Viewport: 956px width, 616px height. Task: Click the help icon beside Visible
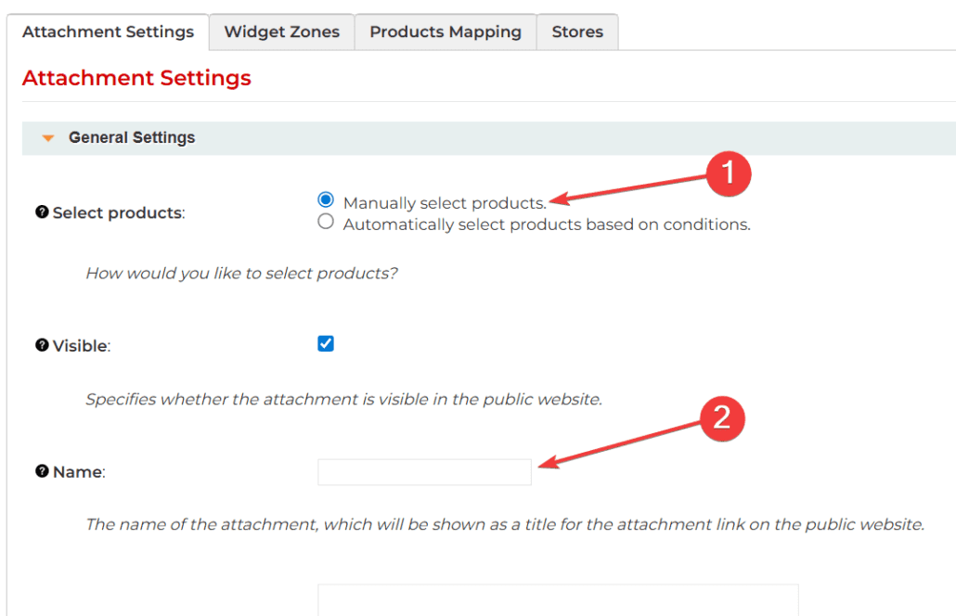[42, 345]
